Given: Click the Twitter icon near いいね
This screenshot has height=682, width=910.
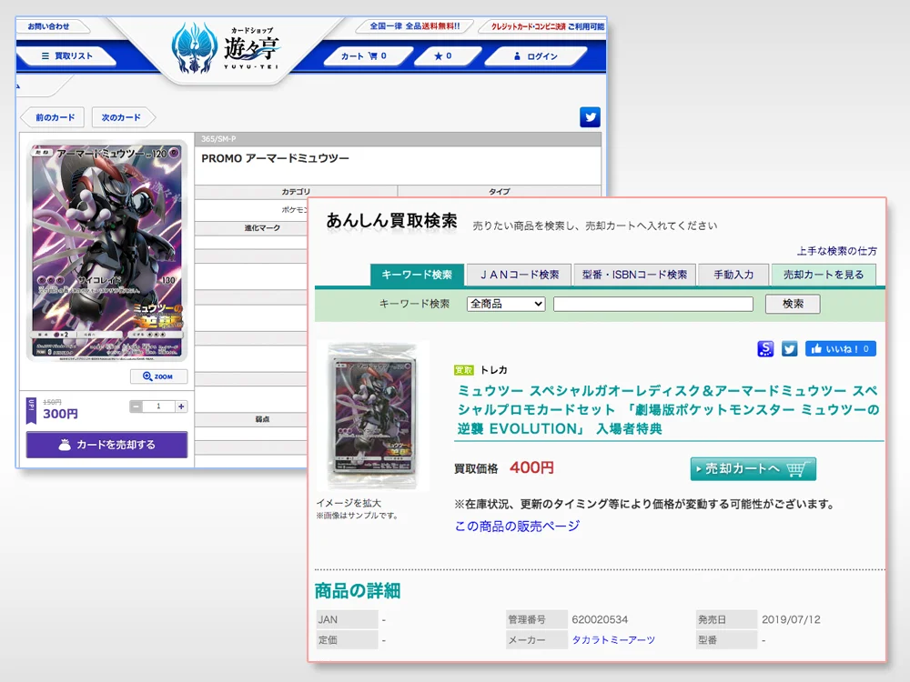Looking at the screenshot, I should pyautogui.click(x=789, y=348).
